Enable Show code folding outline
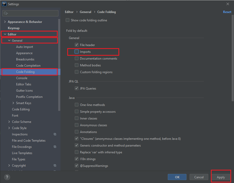 coord(68,20)
